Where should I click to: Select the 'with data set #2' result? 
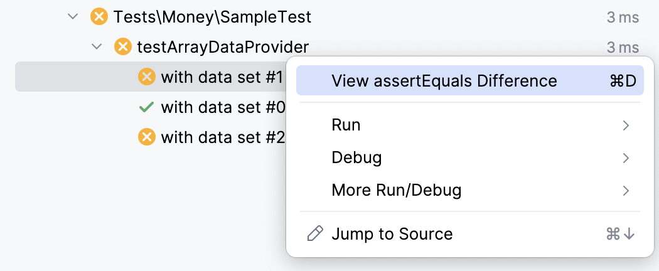(223, 137)
